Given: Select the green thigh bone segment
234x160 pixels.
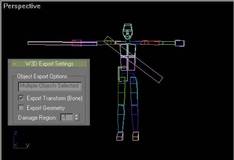Looking at the screenshot, I should (x=121, y=94).
